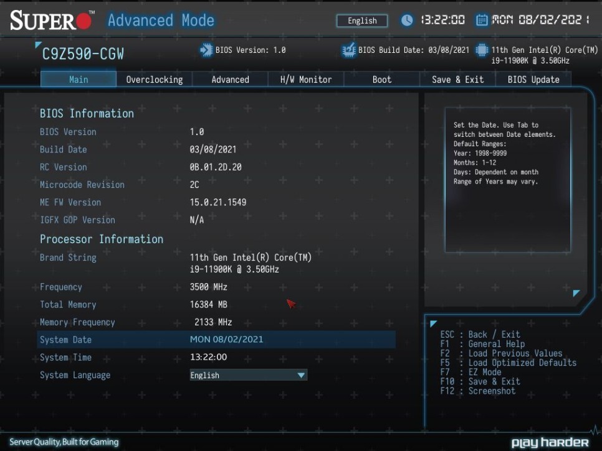Click the ME FW Version value 15.0.21.1549
The image size is (602, 451).
[x=218, y=202]
